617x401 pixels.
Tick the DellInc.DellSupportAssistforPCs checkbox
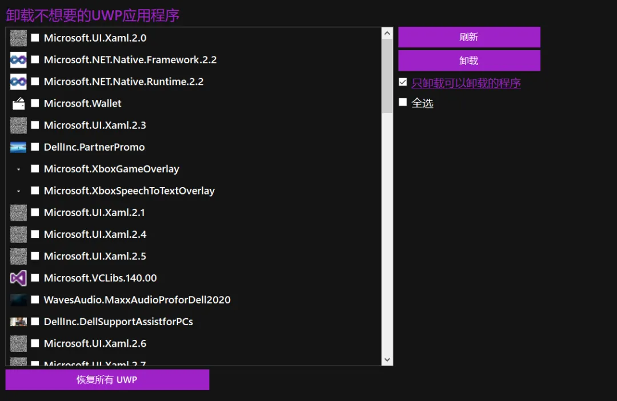pos(35,322)
